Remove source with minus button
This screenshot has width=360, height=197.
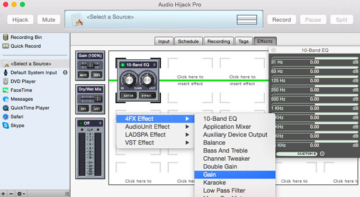click(11, 194)
